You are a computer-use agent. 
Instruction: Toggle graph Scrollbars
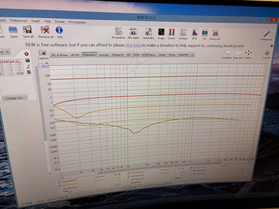pos(227,54)
